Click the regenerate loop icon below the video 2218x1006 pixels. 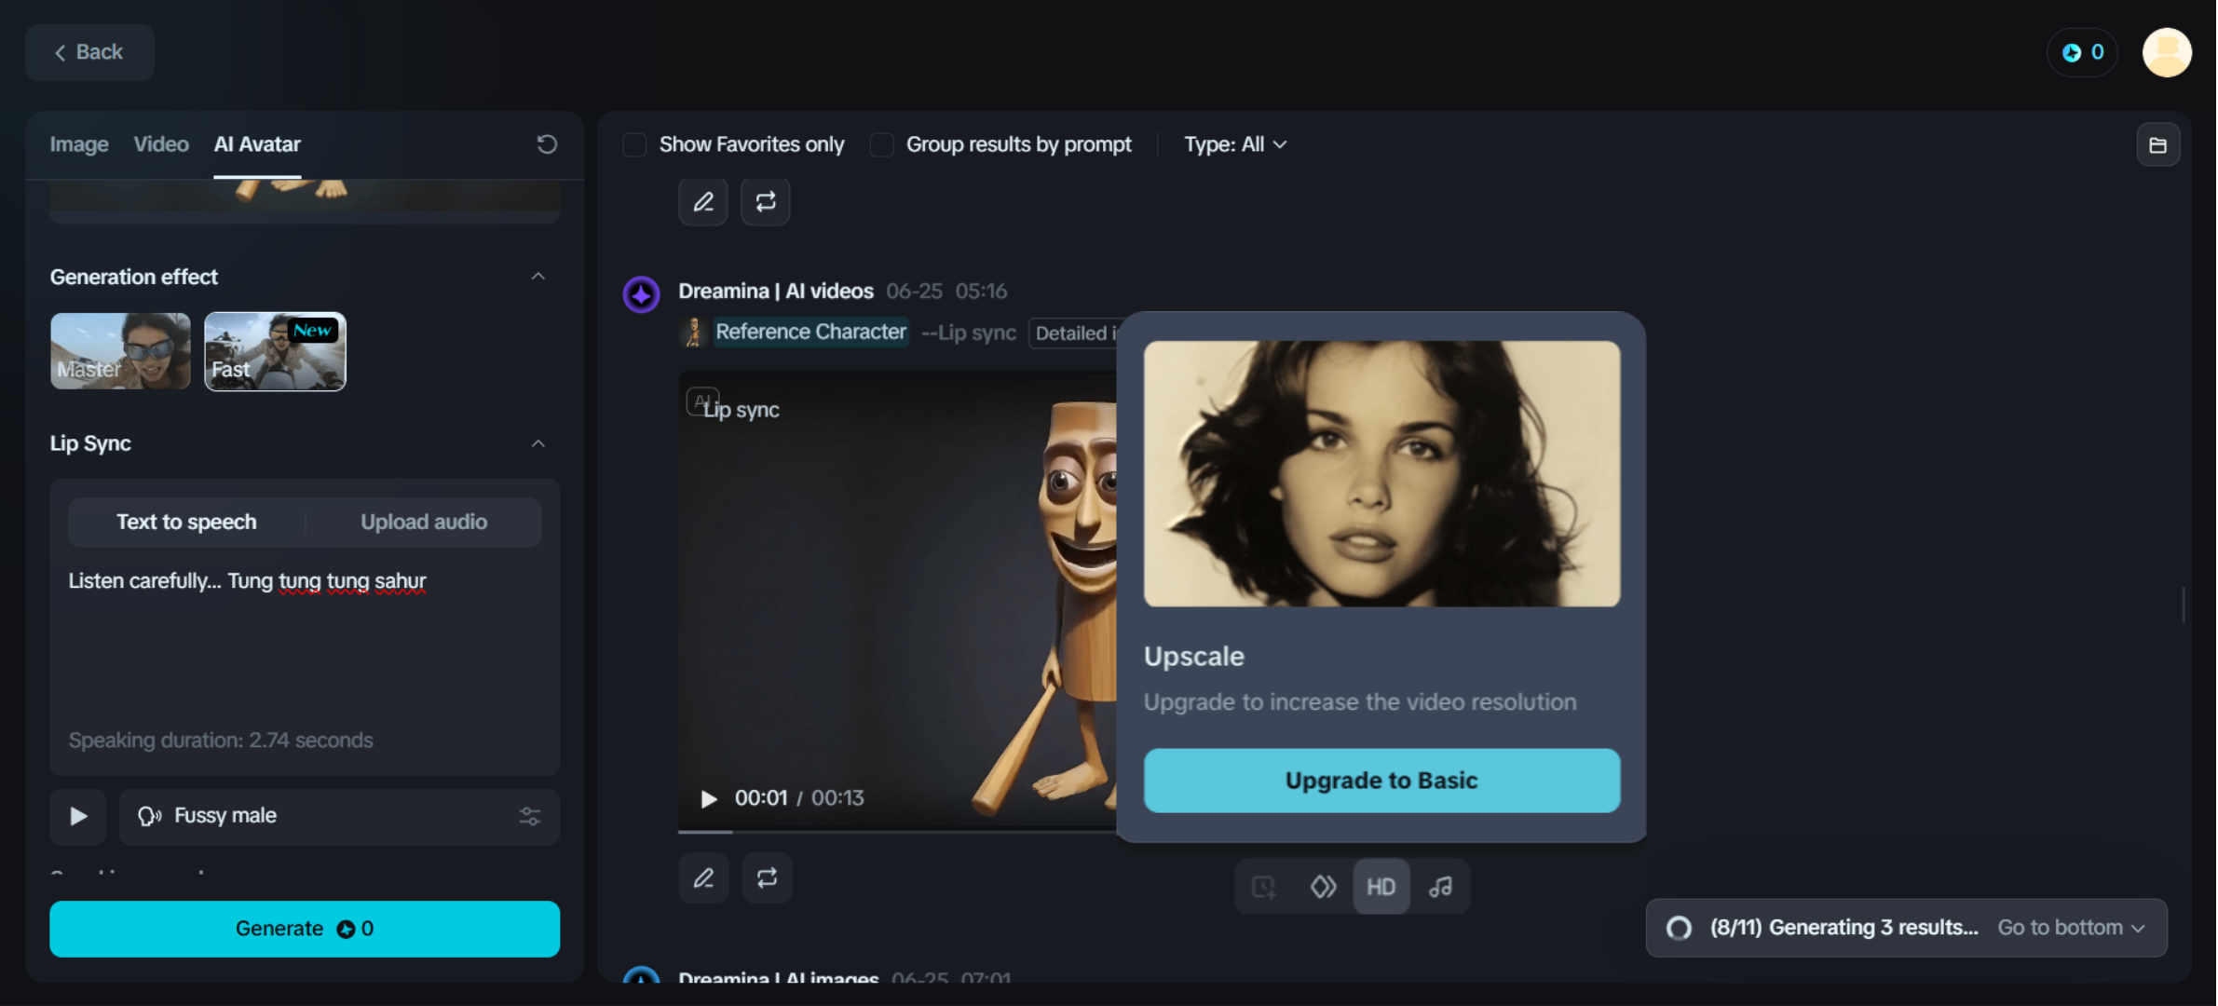pyautogui.click(x=767, y=877)
